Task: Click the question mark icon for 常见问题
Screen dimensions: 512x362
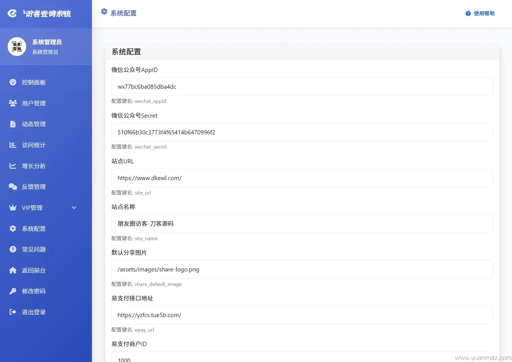Action: [x=13, y=249]
